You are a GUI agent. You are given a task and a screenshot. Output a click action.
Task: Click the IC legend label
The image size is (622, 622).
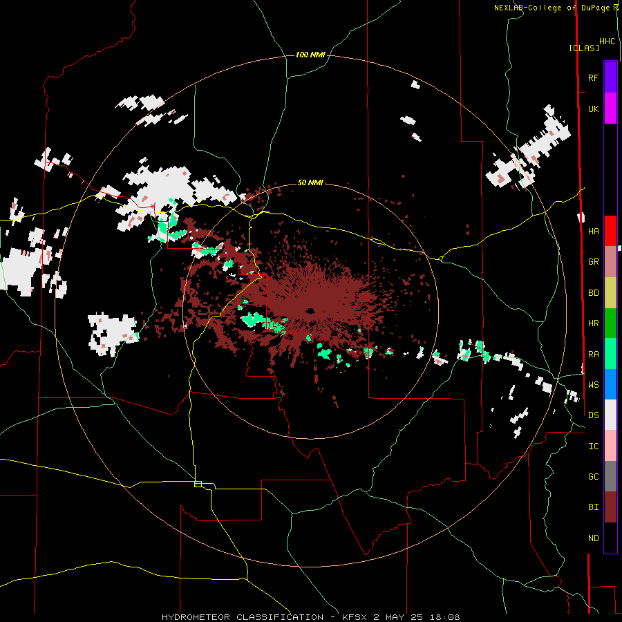[593, 446]
